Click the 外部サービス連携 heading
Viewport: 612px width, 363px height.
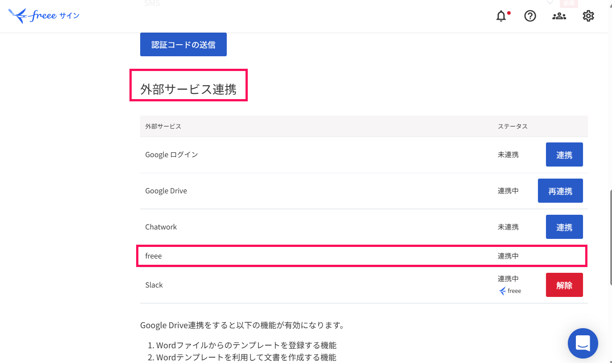pyautogui.click(x=188, y=90)
